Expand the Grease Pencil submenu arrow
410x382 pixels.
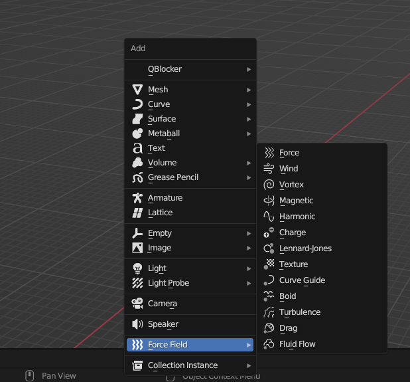[249, 177]
